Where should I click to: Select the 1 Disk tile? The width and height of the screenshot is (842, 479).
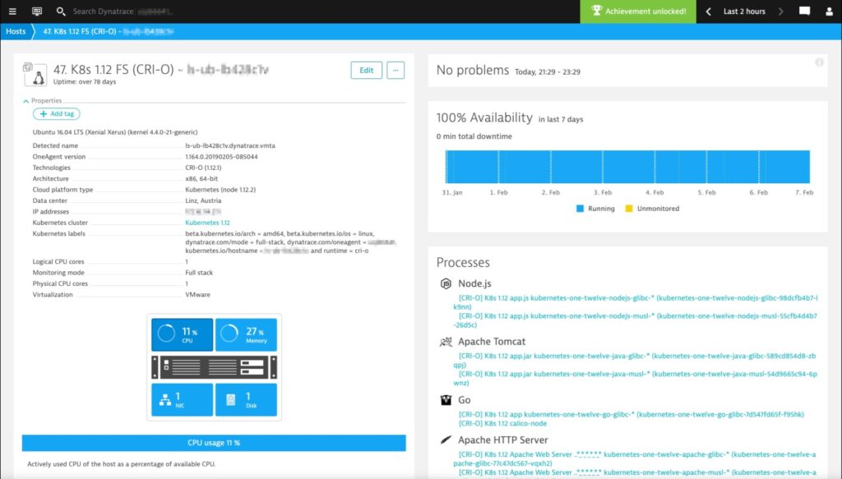point(246,399)
